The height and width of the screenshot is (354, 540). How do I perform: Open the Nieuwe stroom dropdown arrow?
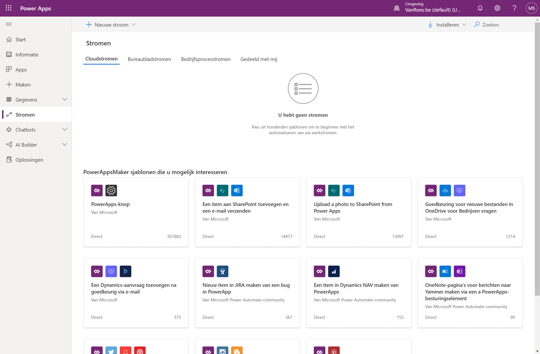[x=134, y=25]
